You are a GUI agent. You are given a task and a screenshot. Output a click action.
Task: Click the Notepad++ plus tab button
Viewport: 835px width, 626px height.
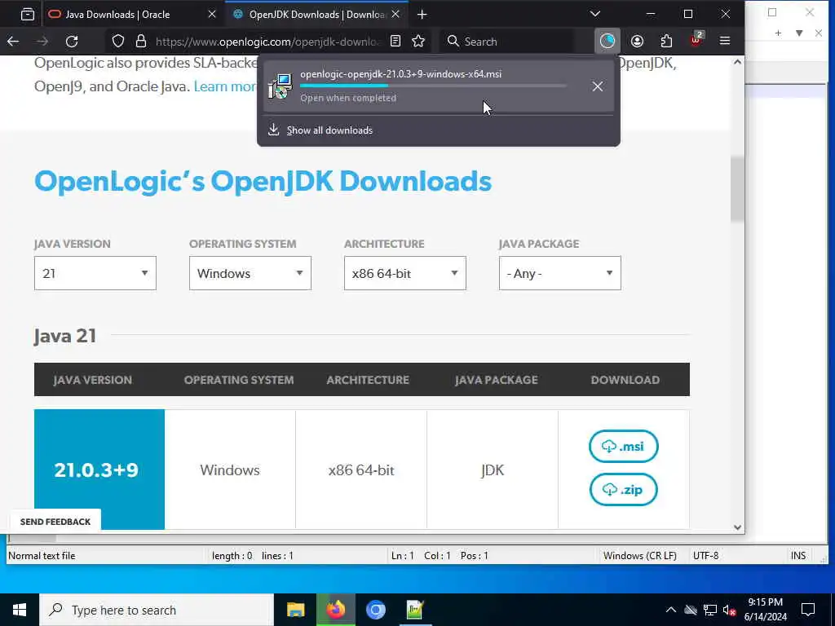[x=778, y=33]
